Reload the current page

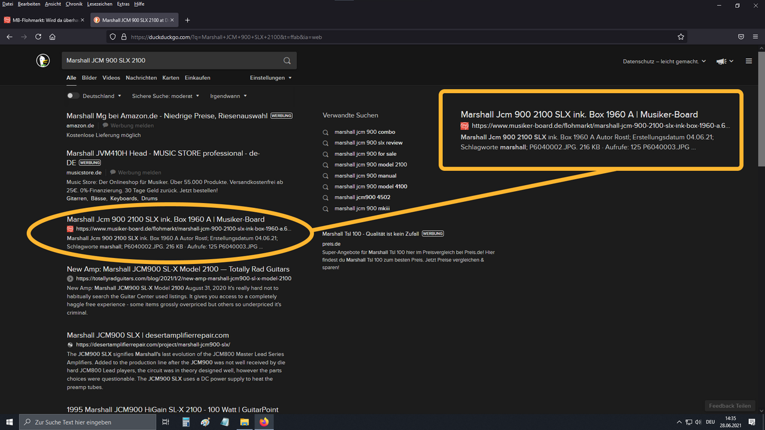(x=38, y=36)
